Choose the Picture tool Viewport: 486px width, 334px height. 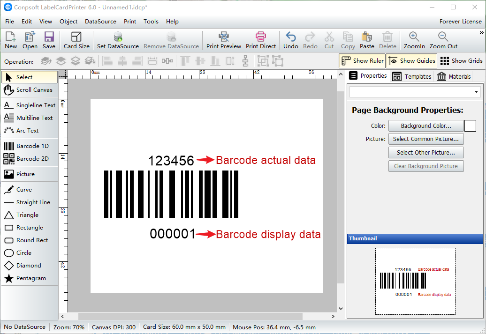[x=30, y=174]
